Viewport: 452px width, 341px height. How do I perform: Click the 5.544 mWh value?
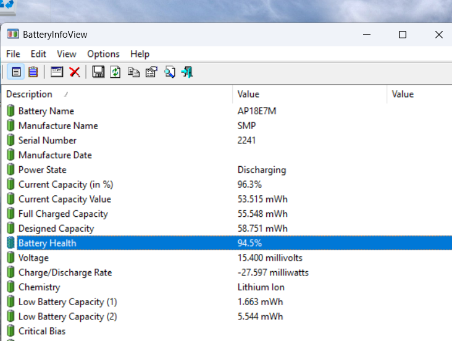coord(261,317)
